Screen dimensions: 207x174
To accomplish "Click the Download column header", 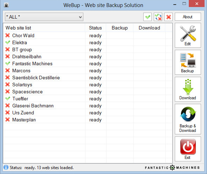I will pos(149,28).
